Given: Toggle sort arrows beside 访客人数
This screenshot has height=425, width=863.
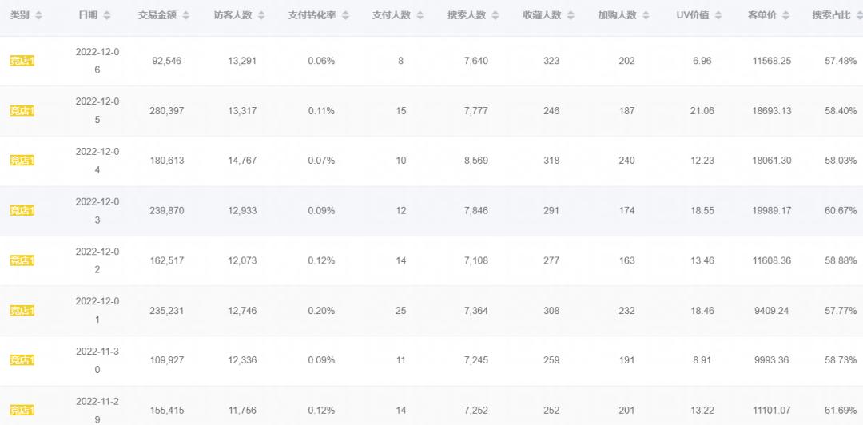Looking at the screenshot, I should coord(263,16).
